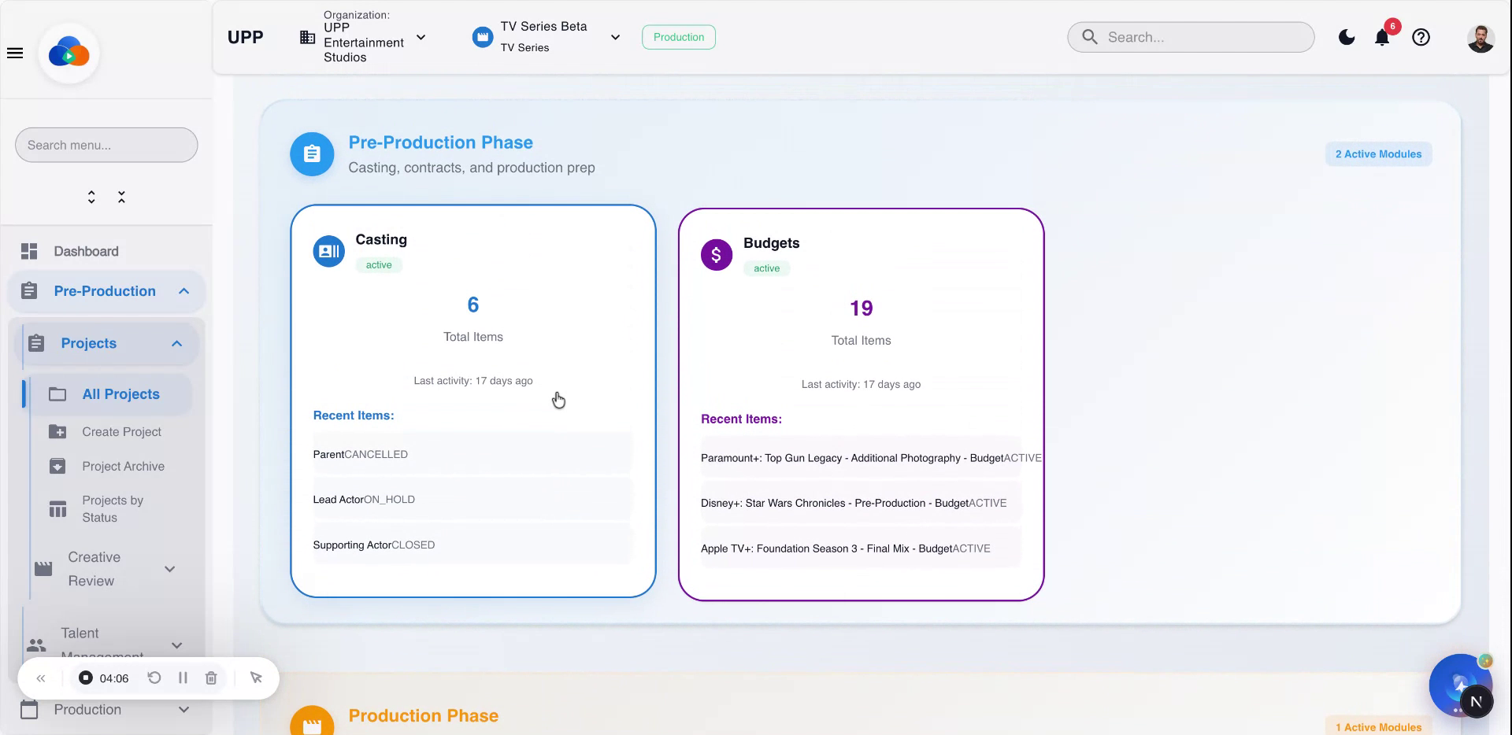This screenshot has width=1512, height=735.
Task: Pause the screen recording
Action: (x=183, y=678)
